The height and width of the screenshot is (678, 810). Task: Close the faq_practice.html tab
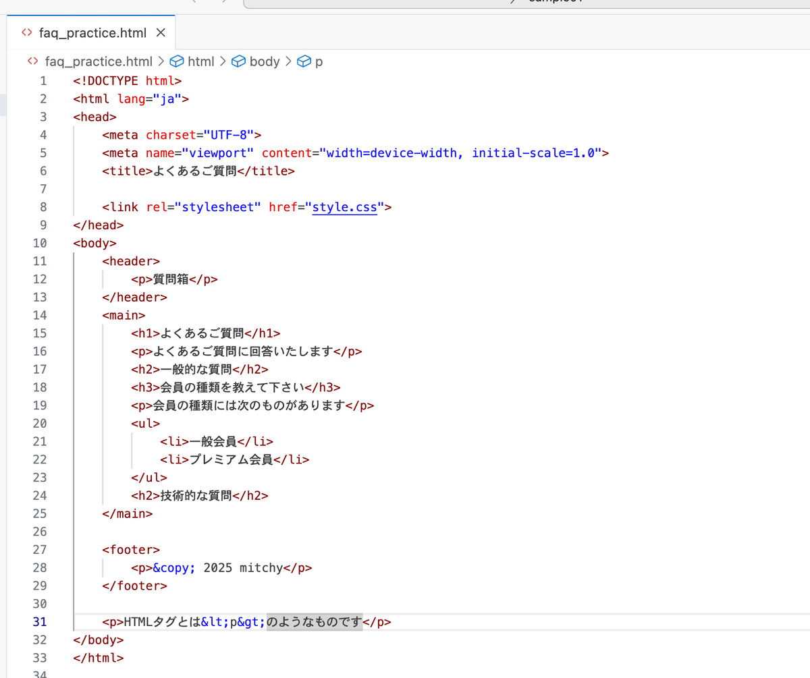(161, 32)
